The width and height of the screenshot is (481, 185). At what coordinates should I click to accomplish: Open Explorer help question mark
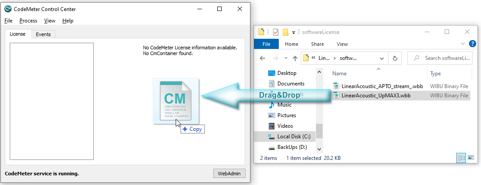pyautogui.click(x=473, y=44)
